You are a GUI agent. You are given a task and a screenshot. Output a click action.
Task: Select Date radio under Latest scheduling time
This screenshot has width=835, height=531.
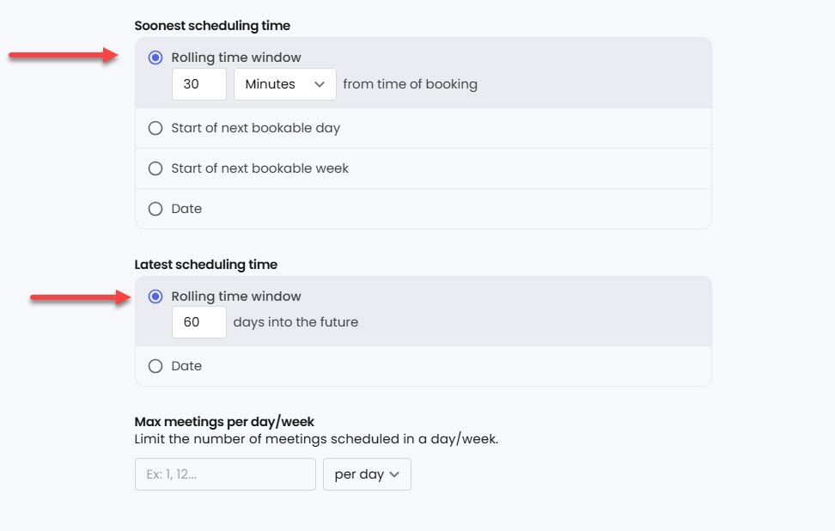[x=155, y=366]
